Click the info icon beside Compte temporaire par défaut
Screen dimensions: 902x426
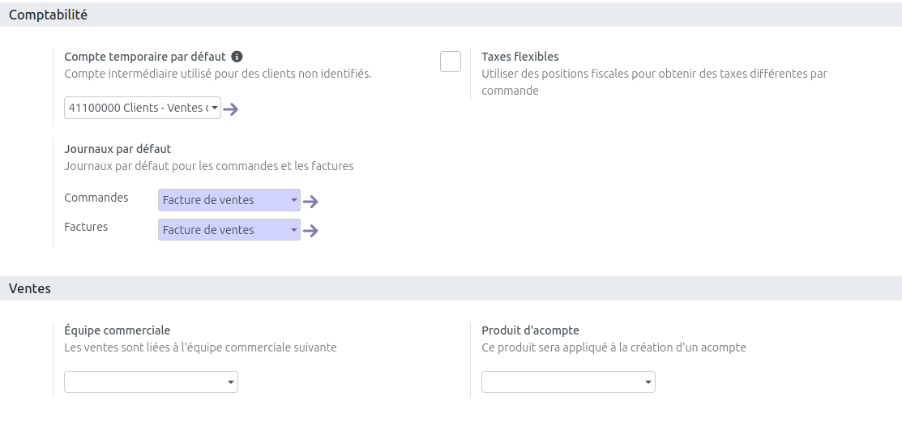[x=237, y=57]
